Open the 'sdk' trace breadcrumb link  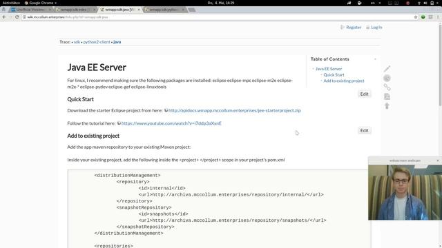(77, 42)
